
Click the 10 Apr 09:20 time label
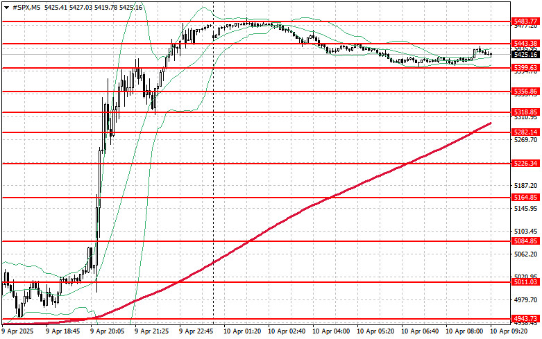click(509, 331)
